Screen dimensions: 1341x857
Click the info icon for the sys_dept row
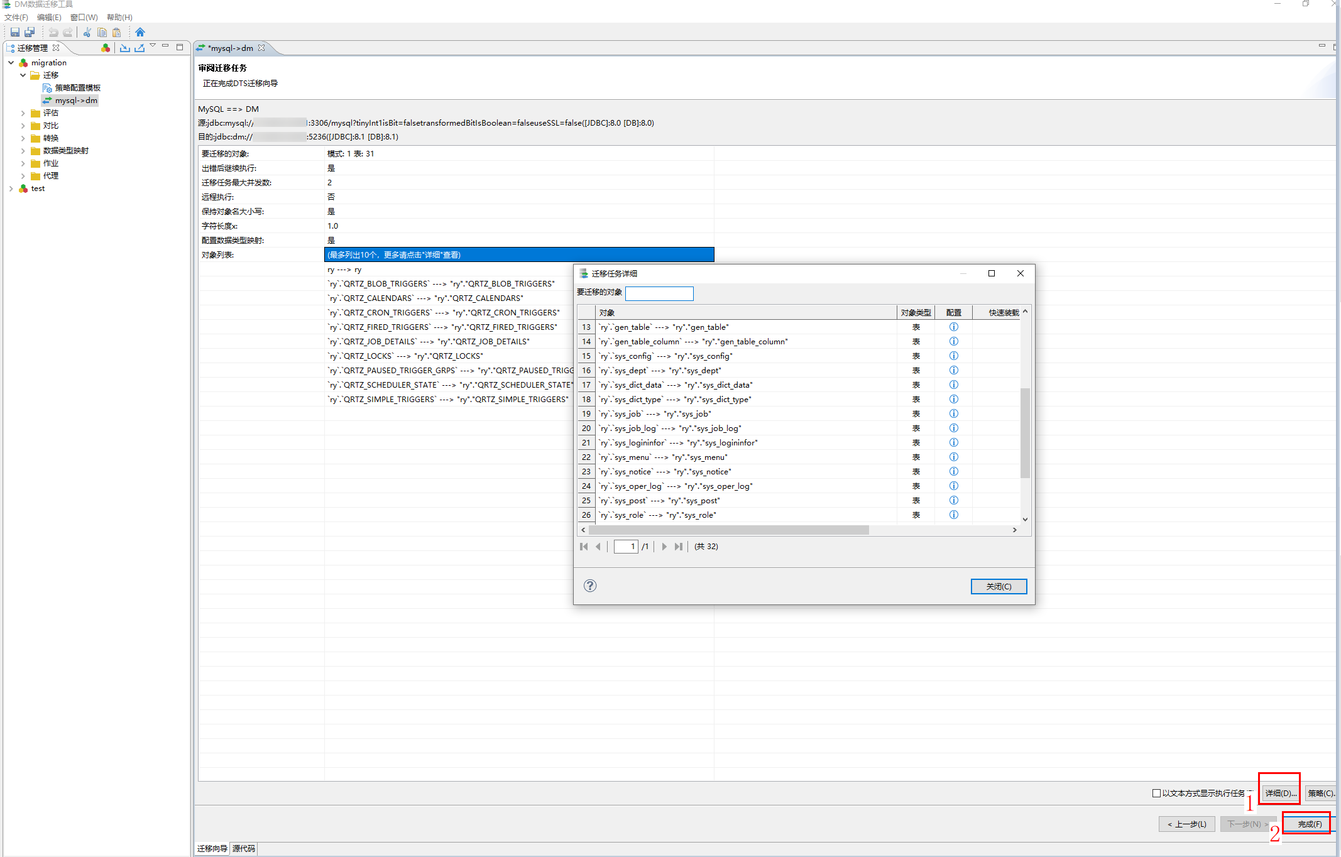click(x=953, y=370)
